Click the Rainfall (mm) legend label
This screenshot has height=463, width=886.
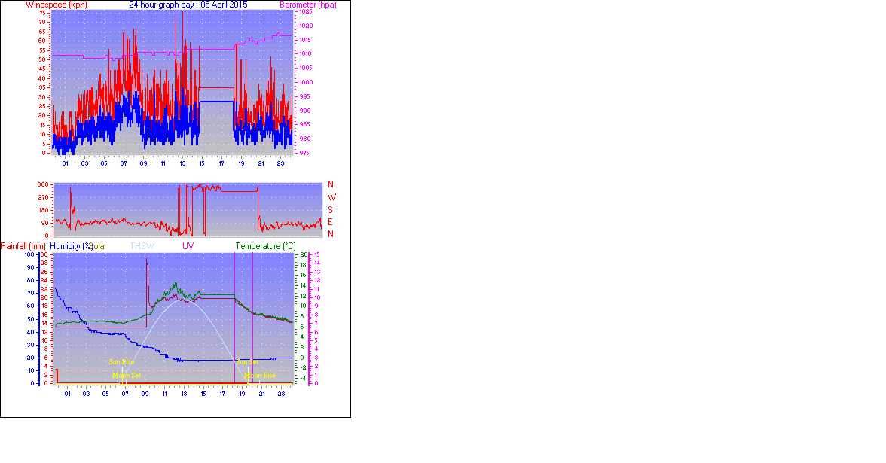pos(23,246)
